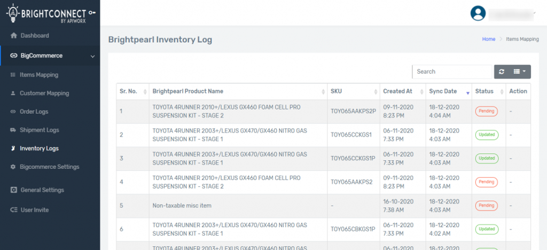Click Updated status badge in row 2

click(x=487, y=135)
